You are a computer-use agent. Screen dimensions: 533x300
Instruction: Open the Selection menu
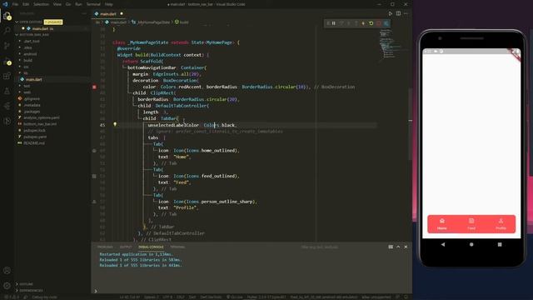41,4
